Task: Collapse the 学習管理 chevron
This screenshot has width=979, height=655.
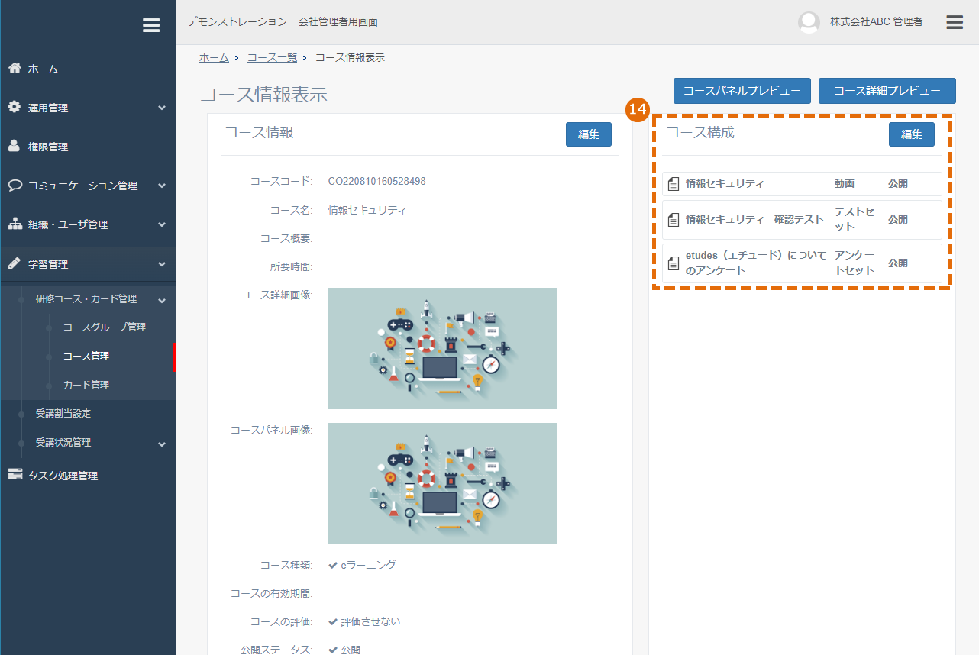Action: coord(162,265)
